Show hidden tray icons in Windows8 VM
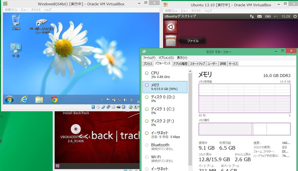 coord(102,100)
